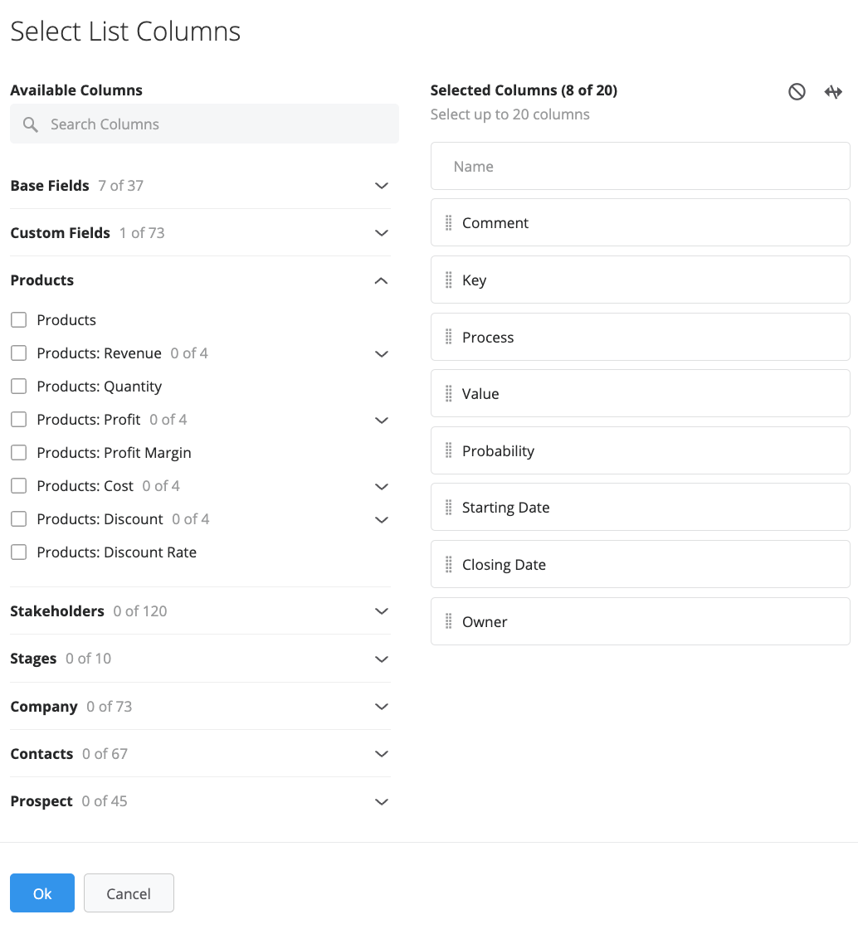The height and width of the screenshot is (934, 858).
Task: Grab the drag handle of Comment column
Action: coord(449,223)
